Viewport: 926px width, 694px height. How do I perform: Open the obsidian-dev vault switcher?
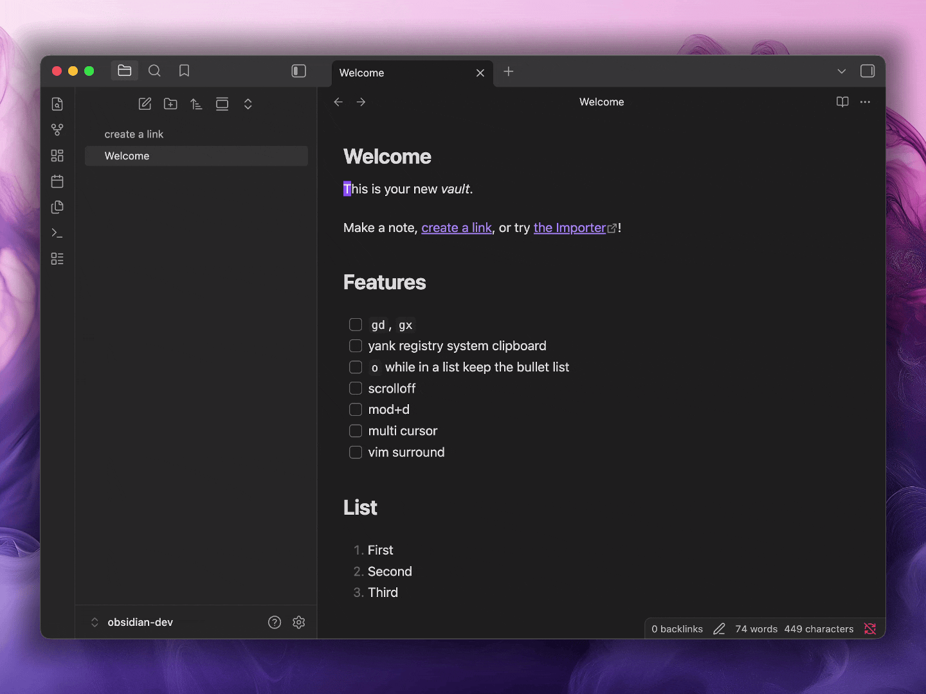click(x=133, y=622)
